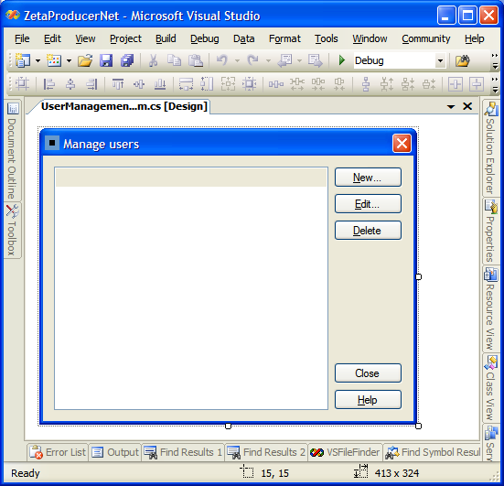
Task: Click the Open File folder icon
Action: coord(85,60)
